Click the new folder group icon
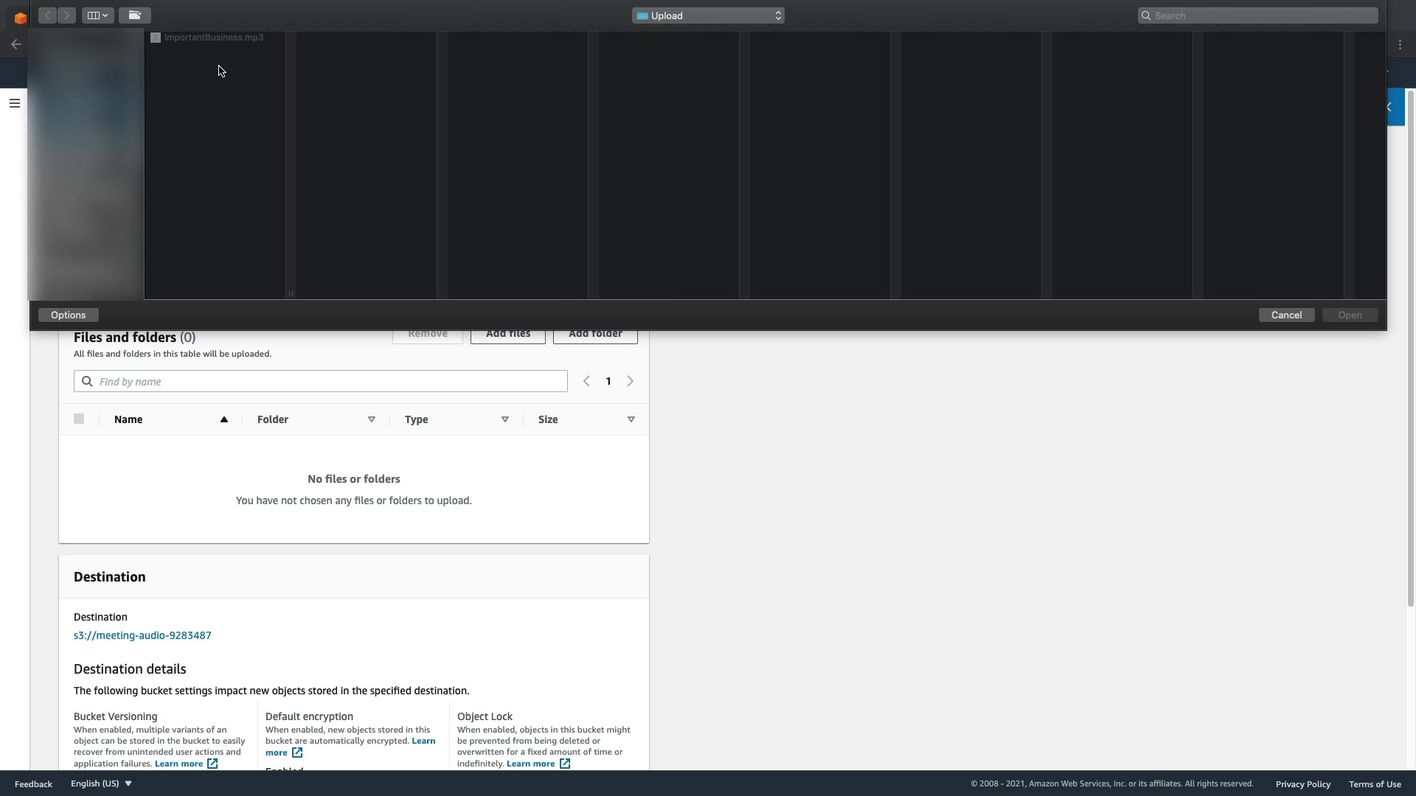Image resolution: width=1416 pixels, height=796 pixels. click(x=134, y=15)
